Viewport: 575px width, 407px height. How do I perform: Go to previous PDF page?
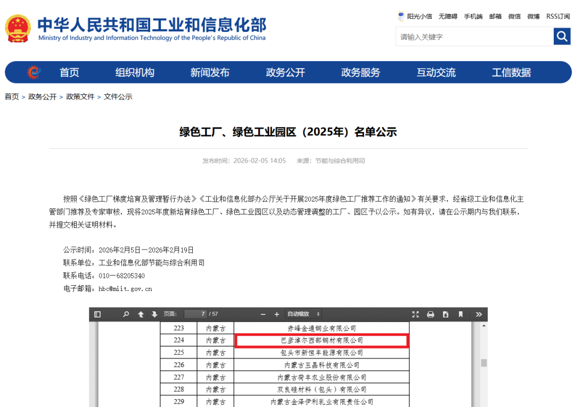point(141,314)
